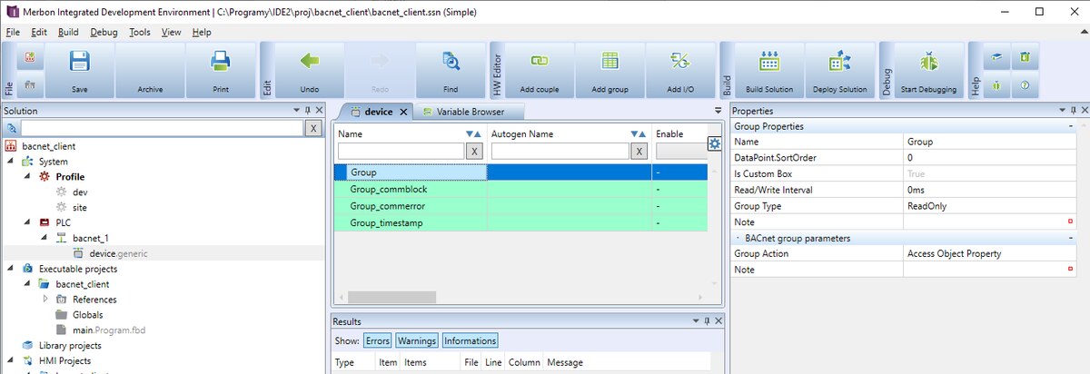Click the Print toolbar icon
Viewport: 1090px width, 374px height.
tap(220, 63)
